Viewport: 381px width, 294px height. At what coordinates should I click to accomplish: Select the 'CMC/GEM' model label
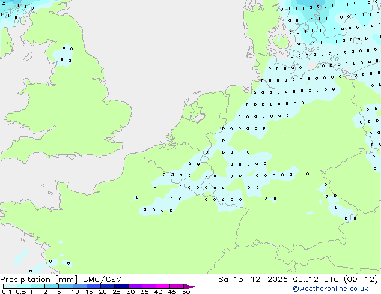point(102,280)
